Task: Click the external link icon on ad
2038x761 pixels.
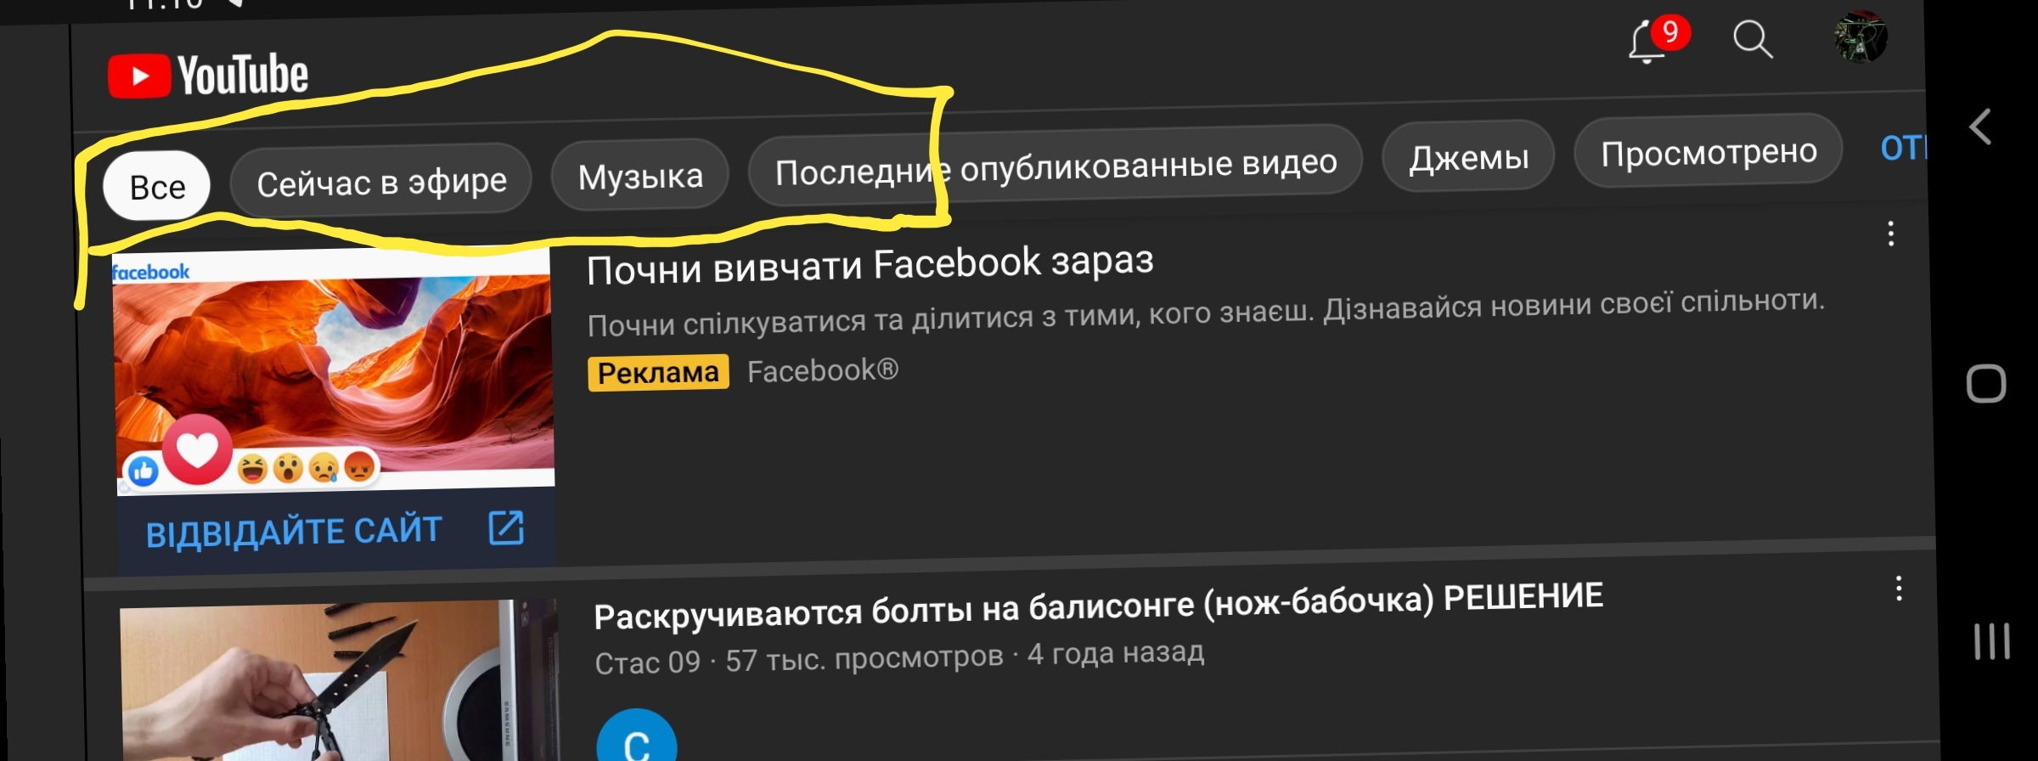Action: 506,528
